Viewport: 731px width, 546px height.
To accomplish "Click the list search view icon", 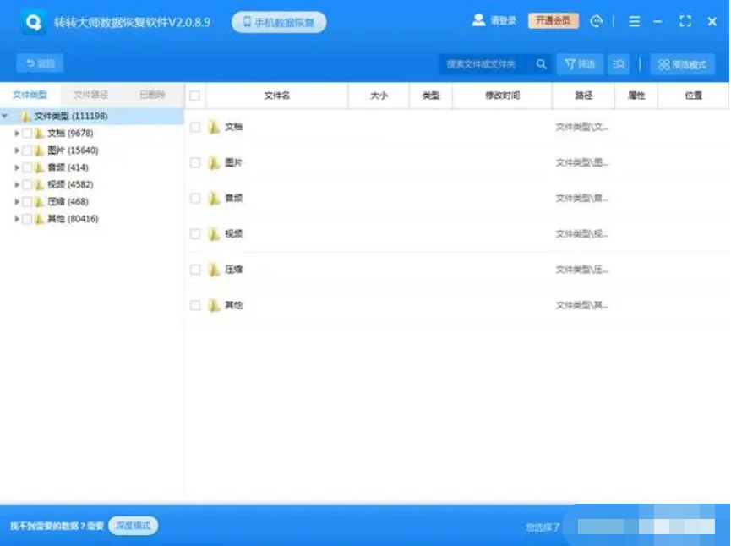I will [619, 64].
